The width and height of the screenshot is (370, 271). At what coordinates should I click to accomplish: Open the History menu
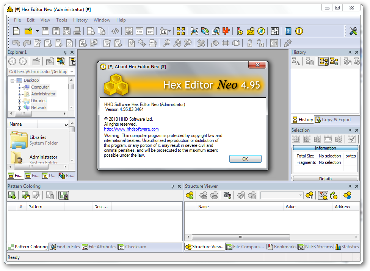pyautogui.click(x=80, y=20)
